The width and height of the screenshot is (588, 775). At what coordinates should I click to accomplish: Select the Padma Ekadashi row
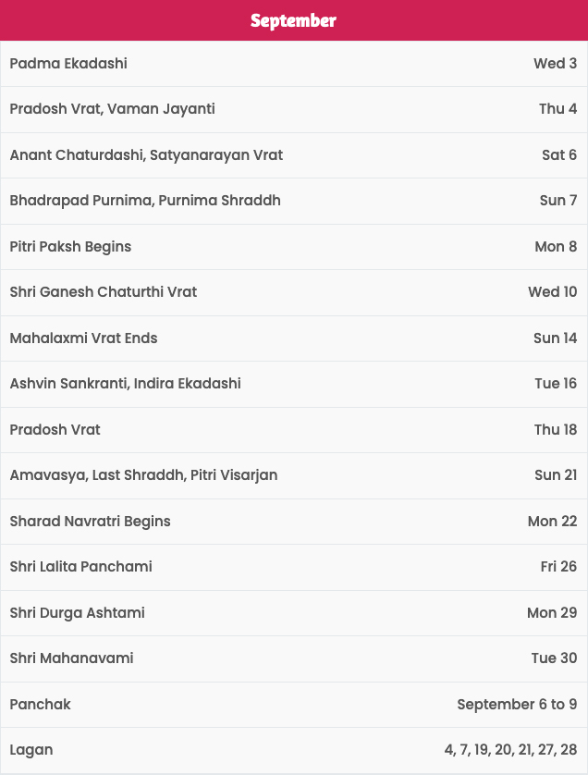tap(294, 64)
